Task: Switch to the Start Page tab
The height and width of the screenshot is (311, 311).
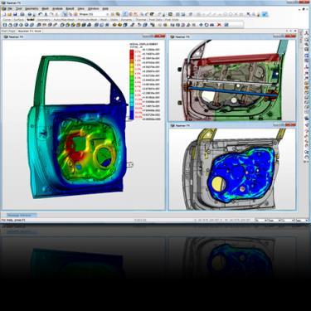Action: click(8, 32)
